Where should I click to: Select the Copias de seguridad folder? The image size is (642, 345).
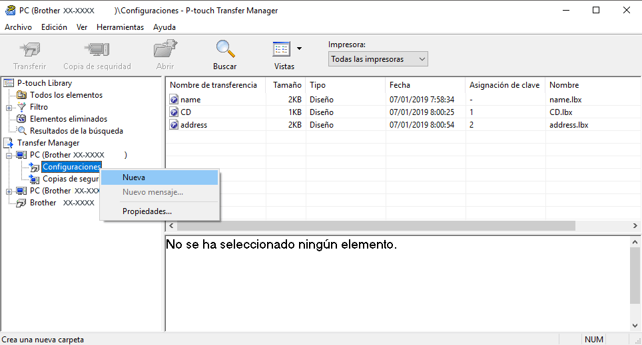(71, 179)
